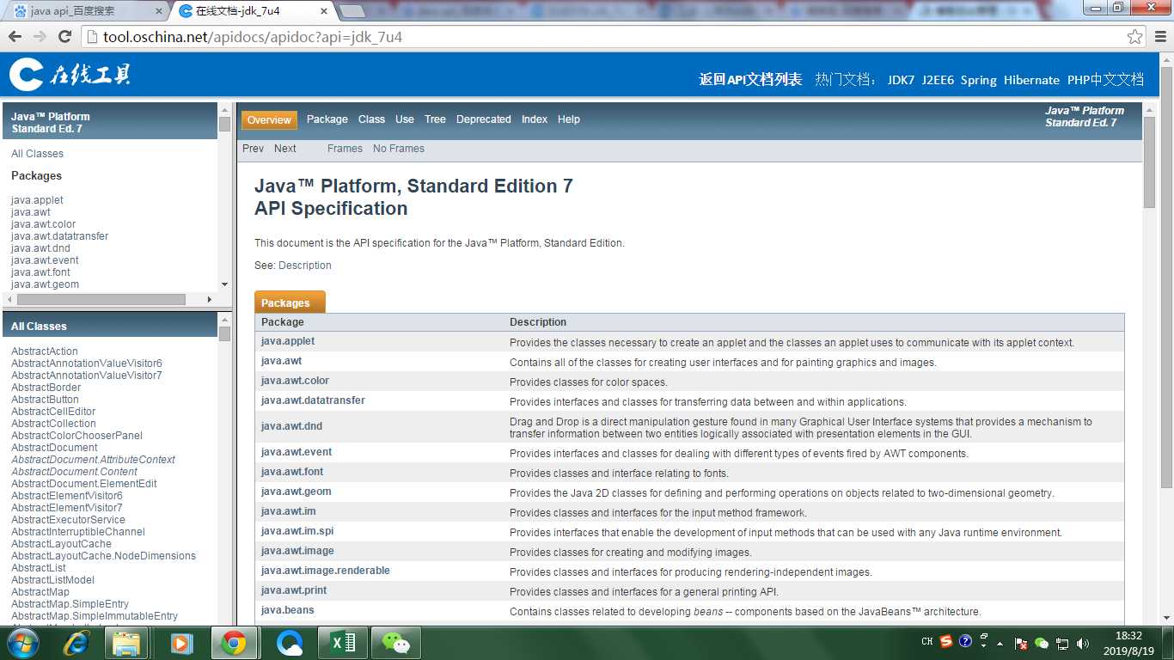Click the 返回API文档列表 link
The height and width of the screenshot is (660, 1174).
click(x=750, y=79)
